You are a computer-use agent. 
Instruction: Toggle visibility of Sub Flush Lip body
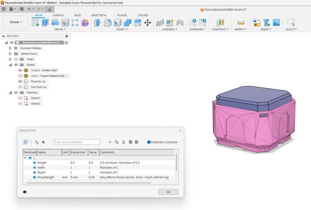click(x=20, y=87)
